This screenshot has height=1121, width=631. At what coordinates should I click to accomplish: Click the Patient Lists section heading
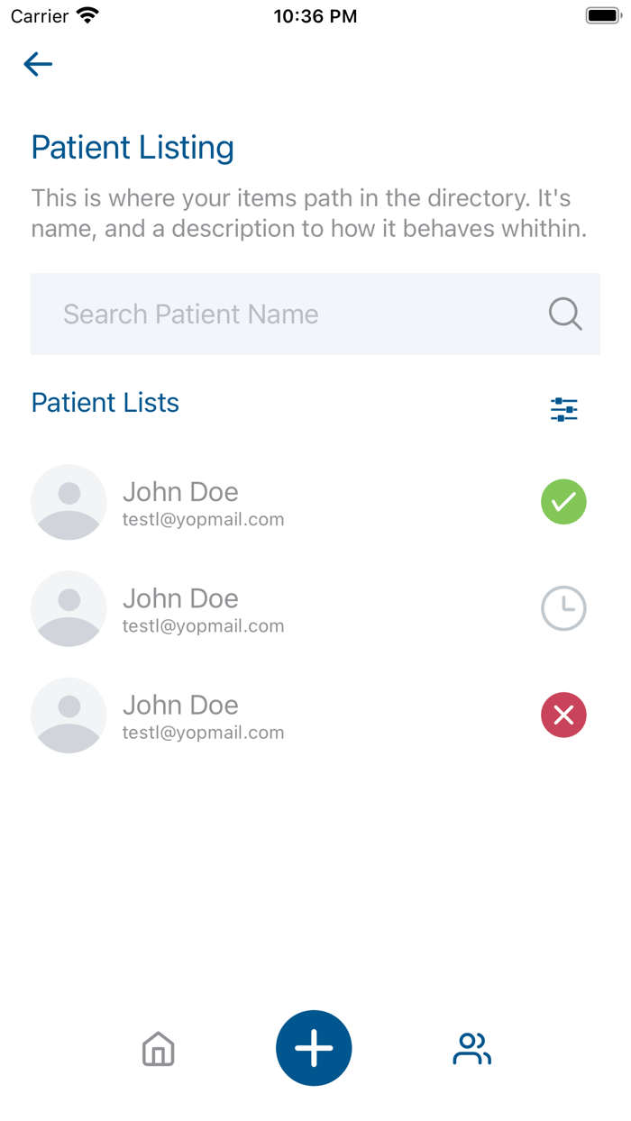[105, 403]
